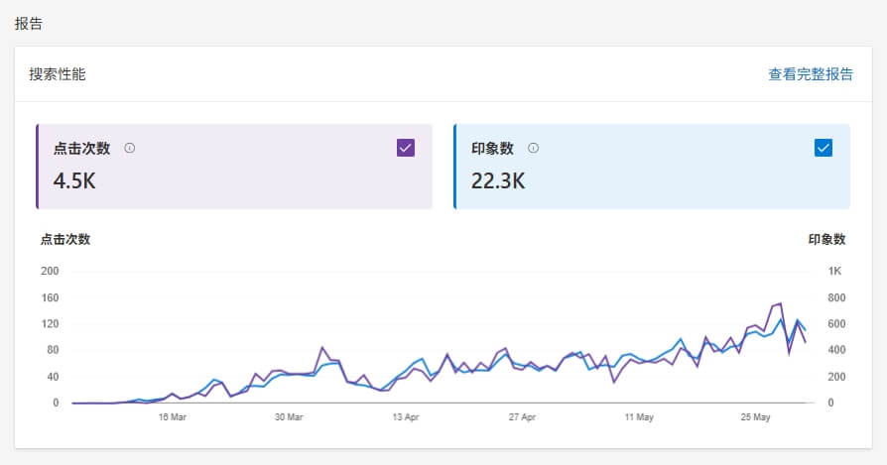Viewport: 887px width, 465px height.
Task: Click the 16 Mar date label
Action: coord(173,417)
